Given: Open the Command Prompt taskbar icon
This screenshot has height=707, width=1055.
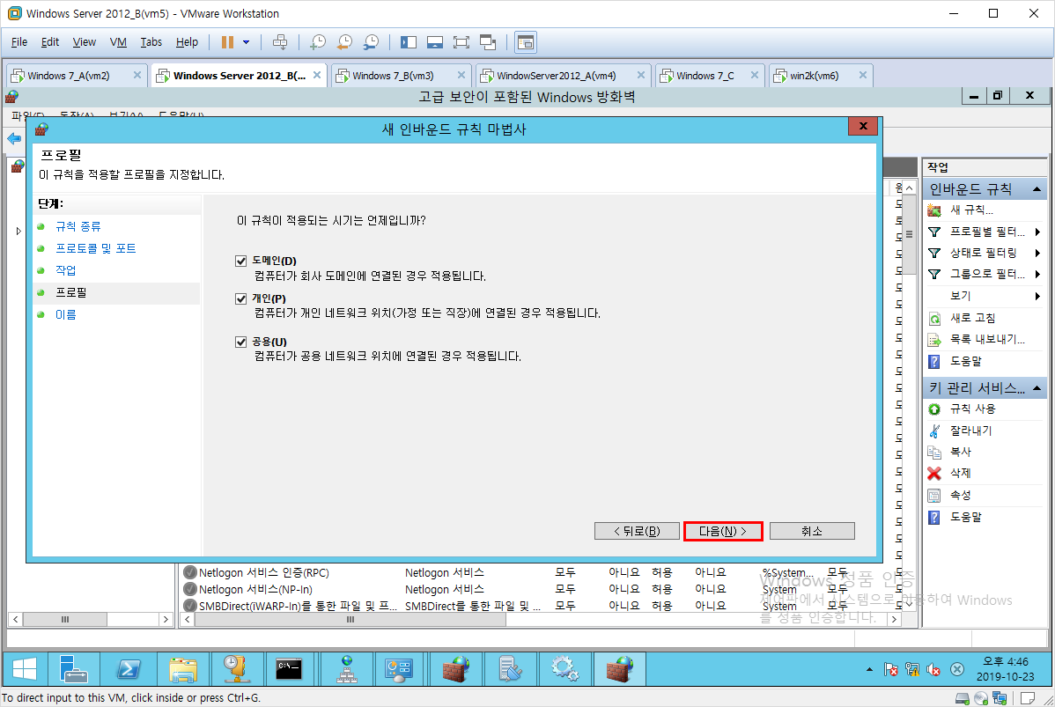Looking at the screenshot, I should [289, 669].
